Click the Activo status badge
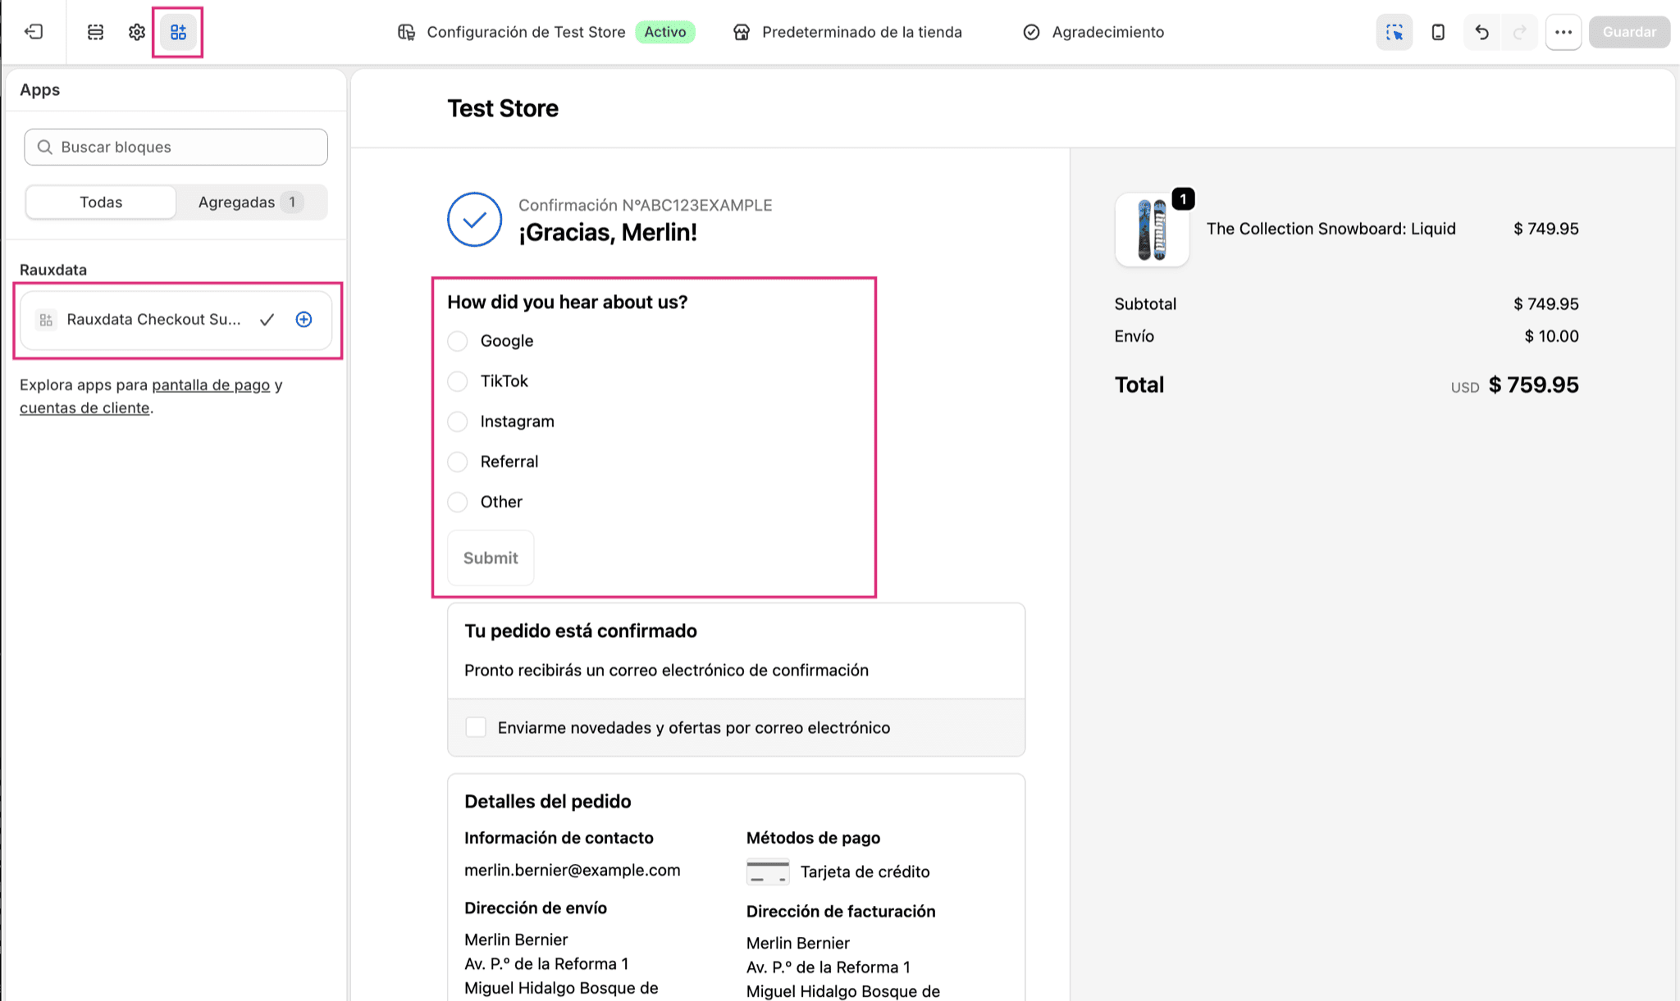 pos(665,32)
